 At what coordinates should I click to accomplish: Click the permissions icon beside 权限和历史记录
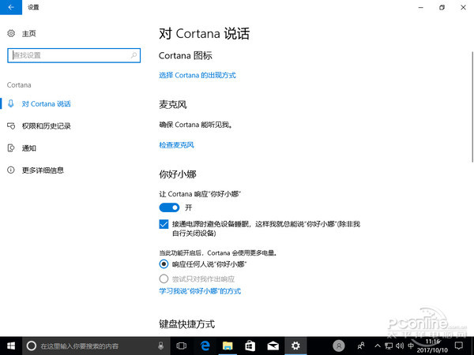pos(11,126)
